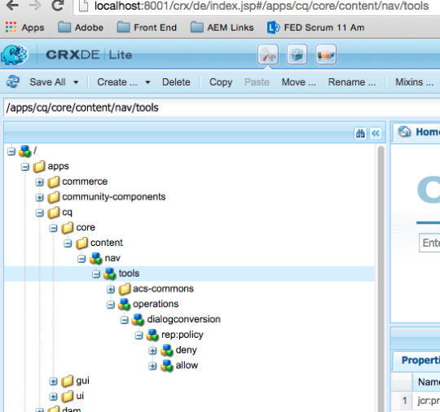Click the repository path input field
Screen dimensions: 440x412
coord(222,107)
